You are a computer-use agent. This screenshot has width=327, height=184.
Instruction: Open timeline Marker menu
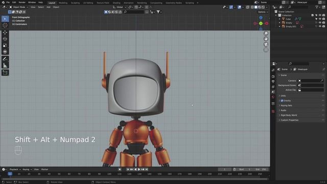pos(44,169)
